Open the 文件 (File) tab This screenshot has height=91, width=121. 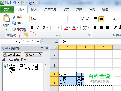7,9
